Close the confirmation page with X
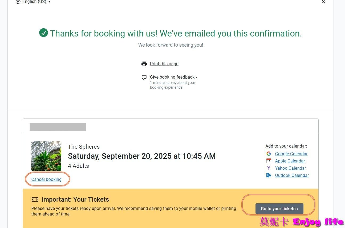Viewport: 345px width, 228px height. pos(324,2)
